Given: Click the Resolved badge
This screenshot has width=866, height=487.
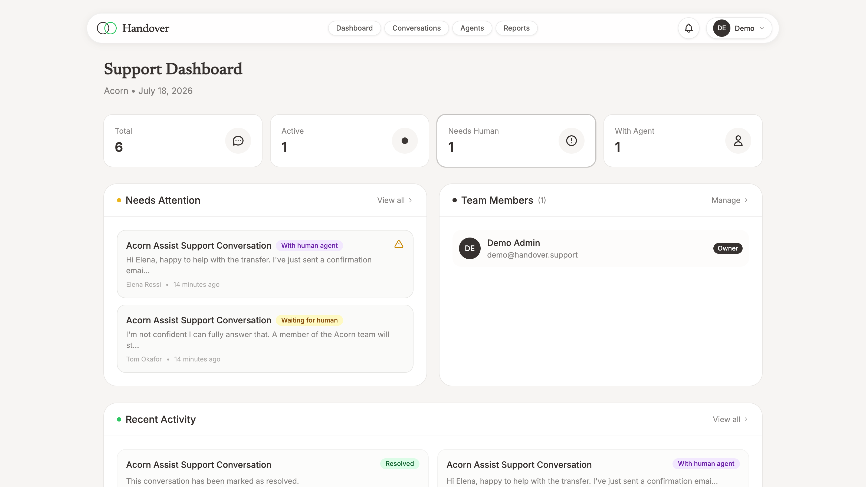Looking at the screenshot, I should 399,464.
